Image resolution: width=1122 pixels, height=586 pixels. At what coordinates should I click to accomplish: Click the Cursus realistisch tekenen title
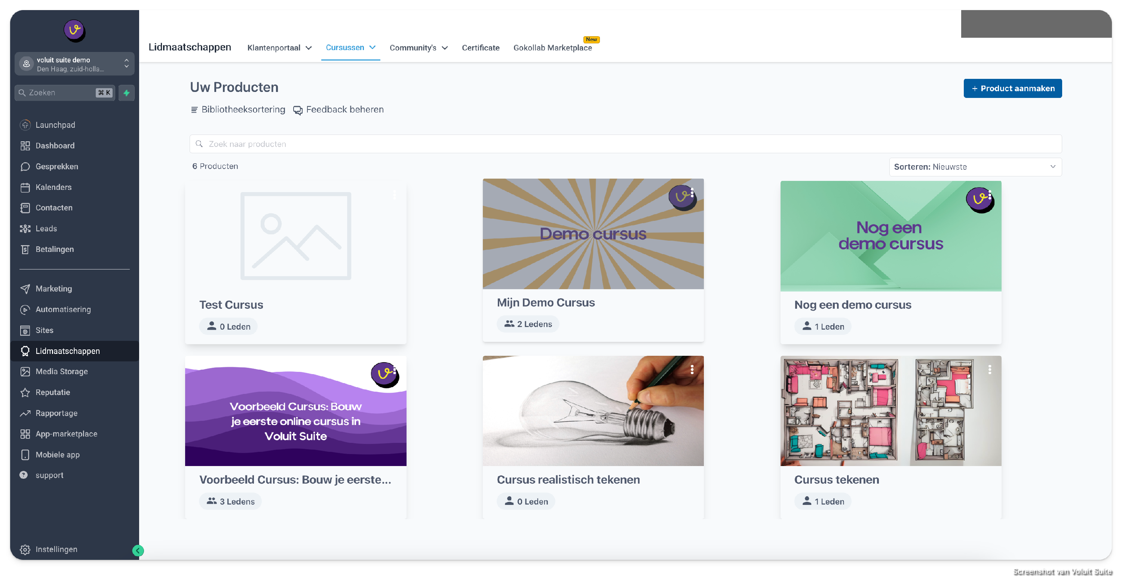point(568,480)
